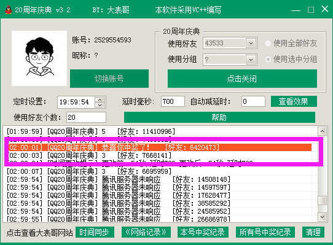
Task: Click the 清理 button
Action: tap(313, 232)
